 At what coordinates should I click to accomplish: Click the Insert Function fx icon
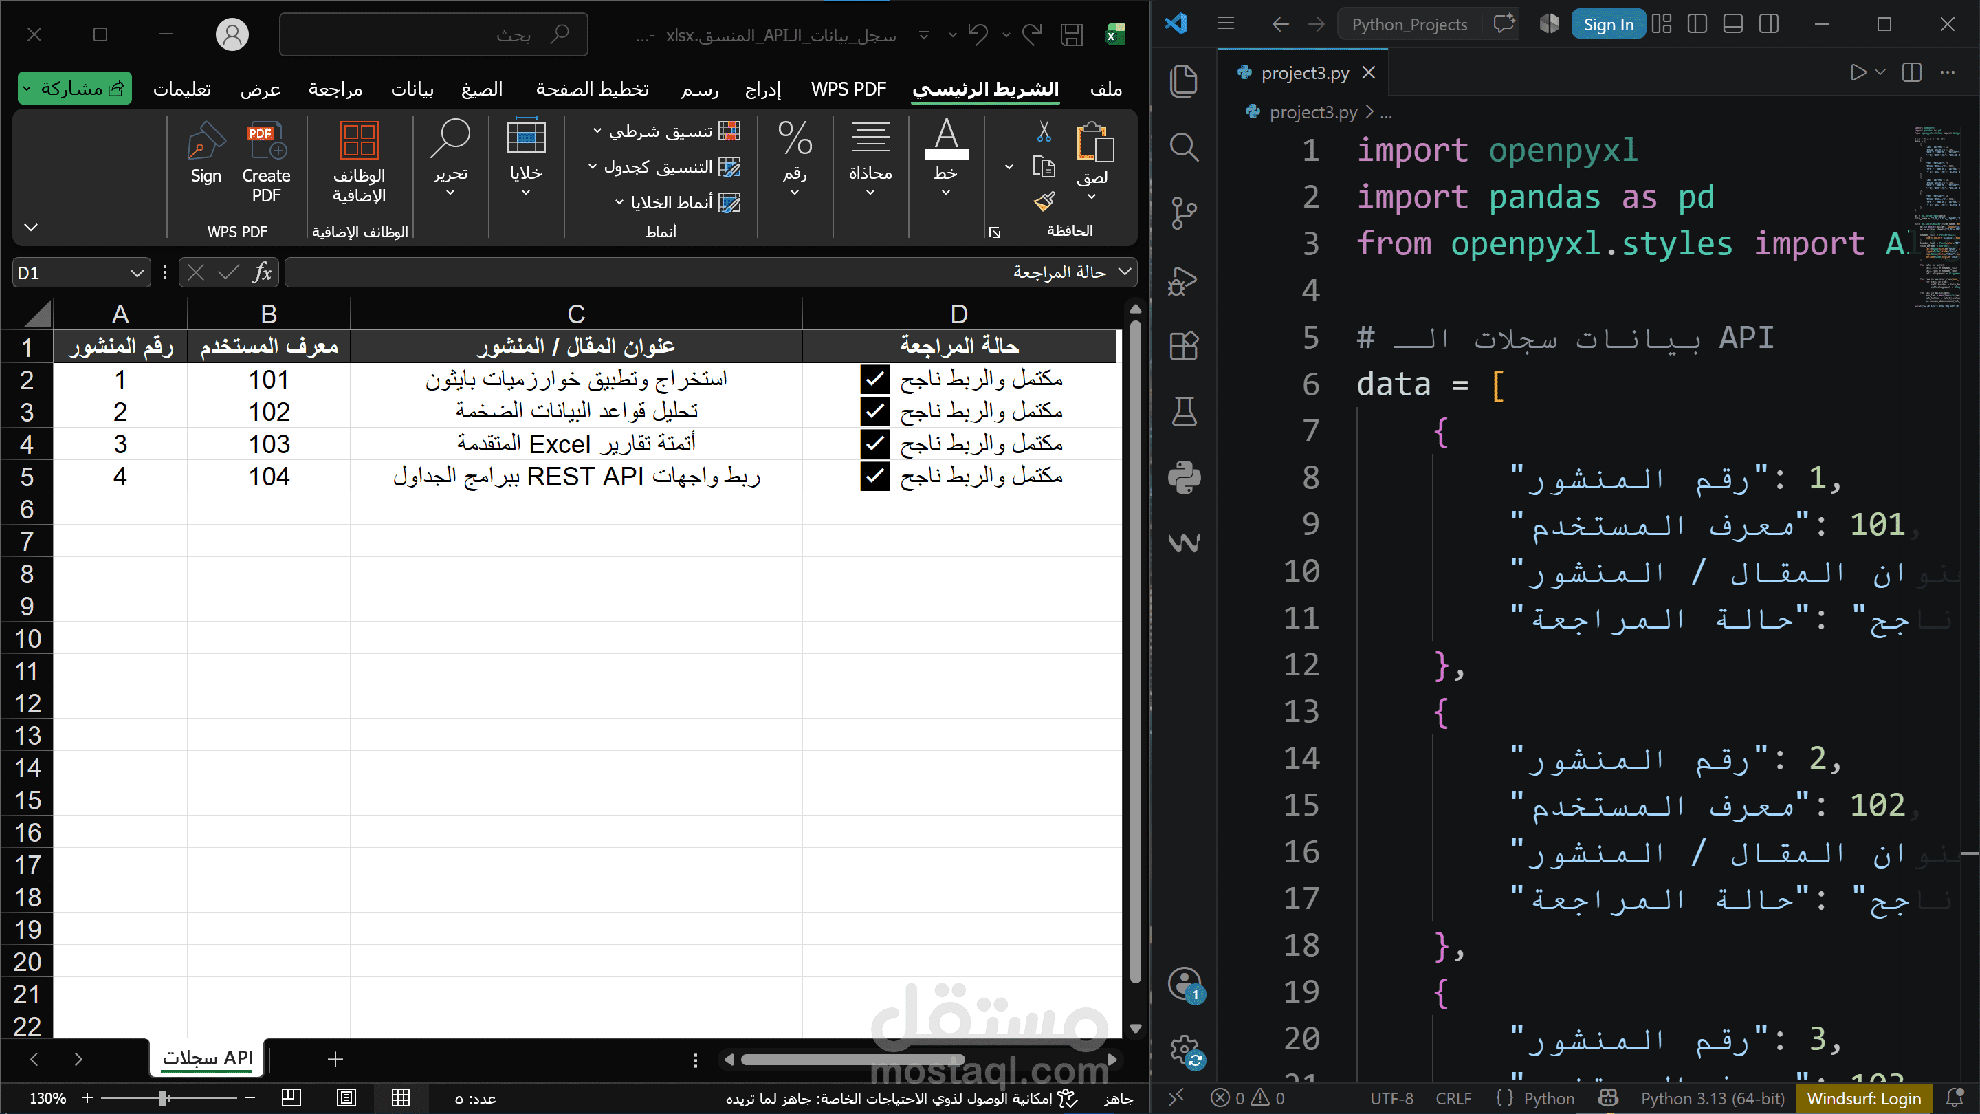[262, 272]
